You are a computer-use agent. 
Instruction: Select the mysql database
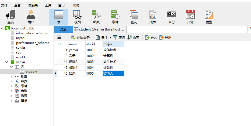pyautogui.click(x=20, y=38)
